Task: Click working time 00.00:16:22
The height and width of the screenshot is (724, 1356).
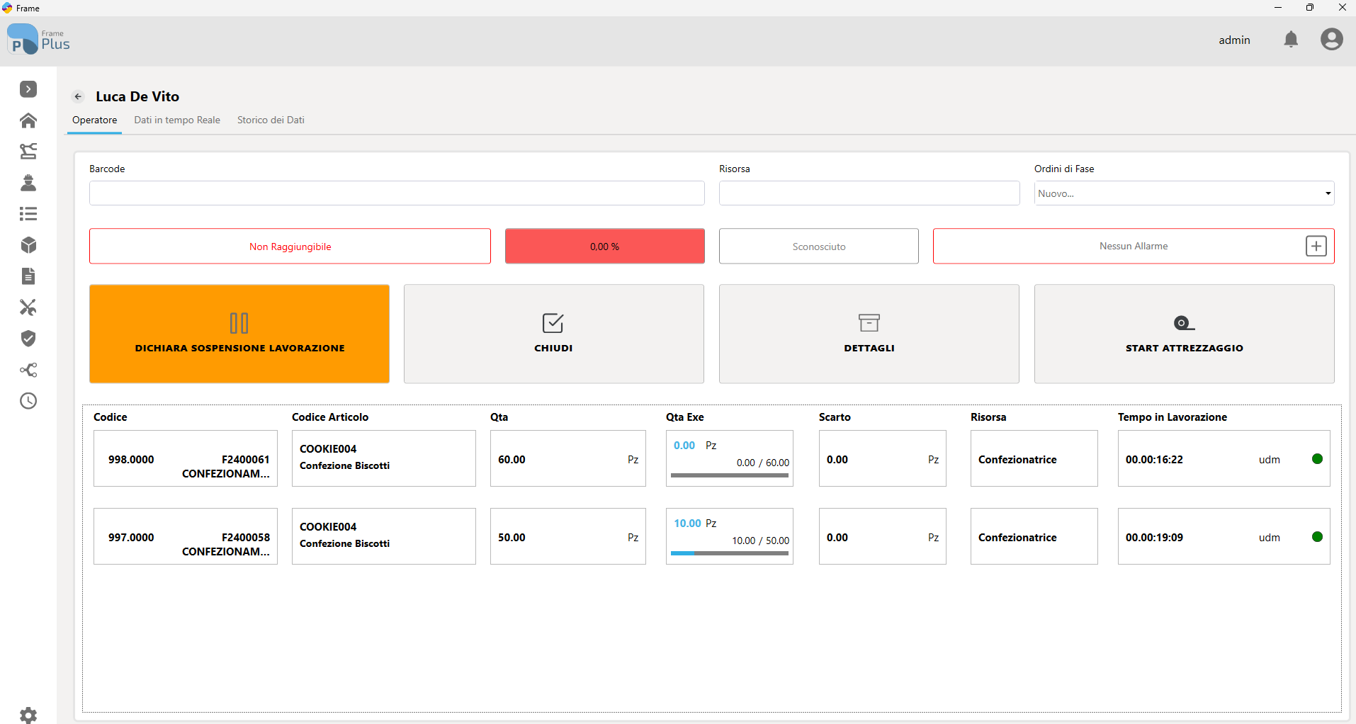Action: [x=1154, y=460]
